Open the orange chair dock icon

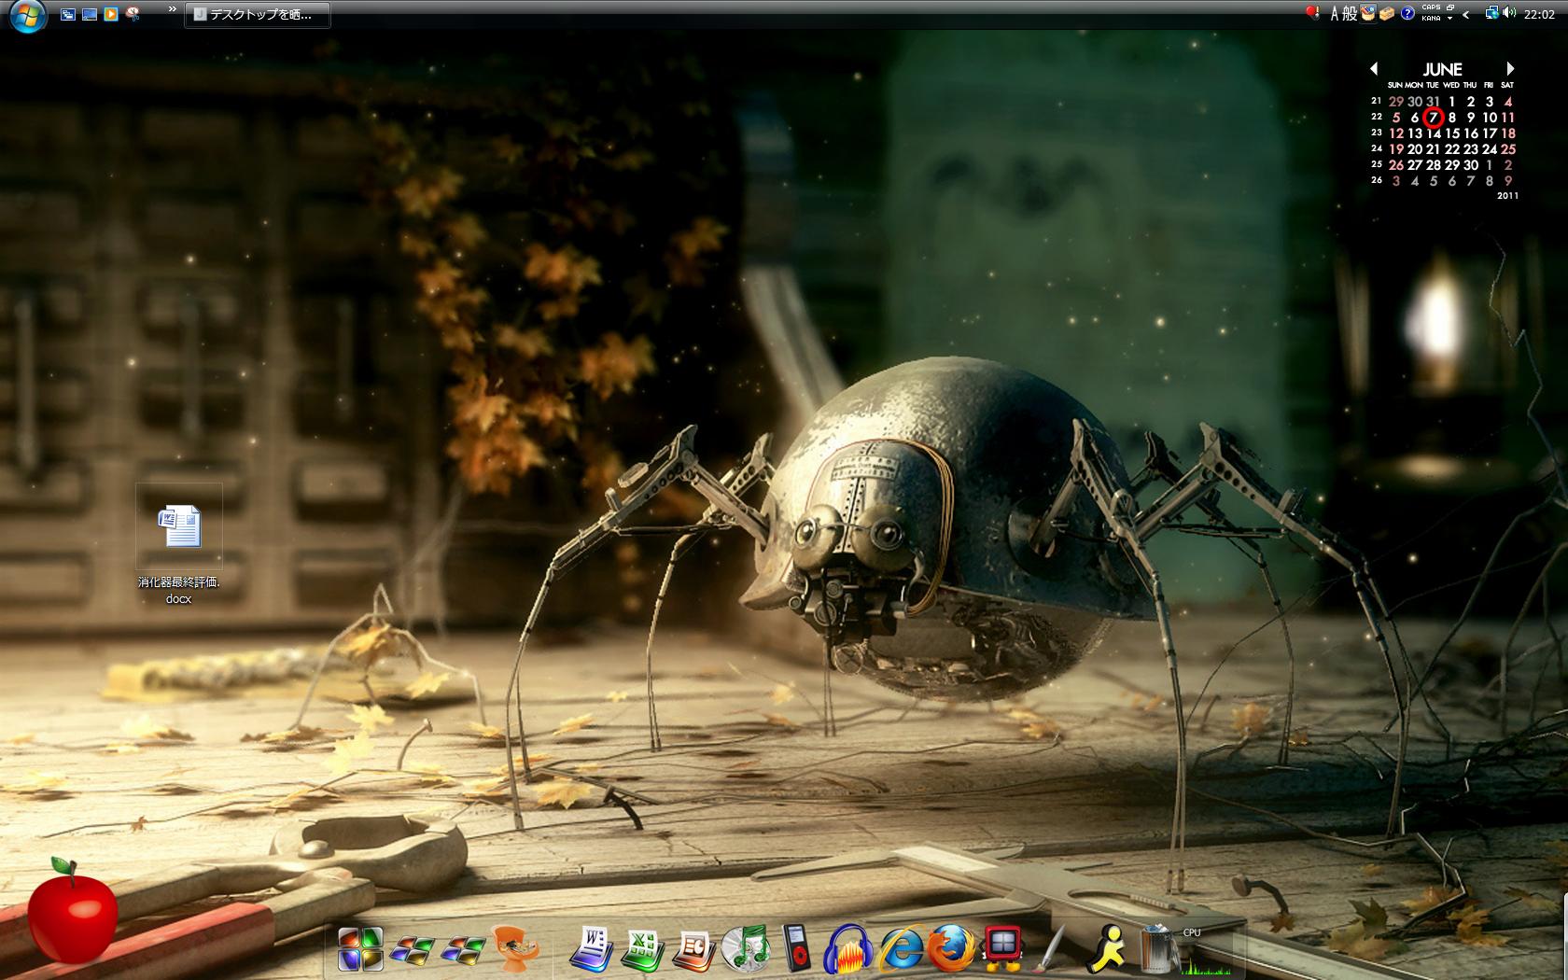tap(514, 948)
